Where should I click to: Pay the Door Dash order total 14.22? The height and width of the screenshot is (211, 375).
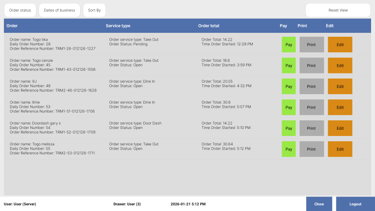tap(289, 128)
